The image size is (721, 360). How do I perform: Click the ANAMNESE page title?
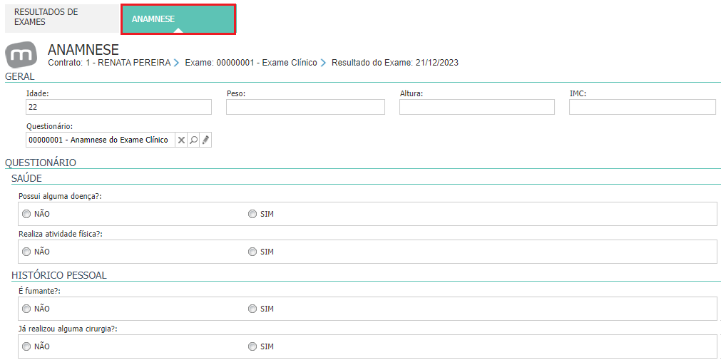[83, 50]
